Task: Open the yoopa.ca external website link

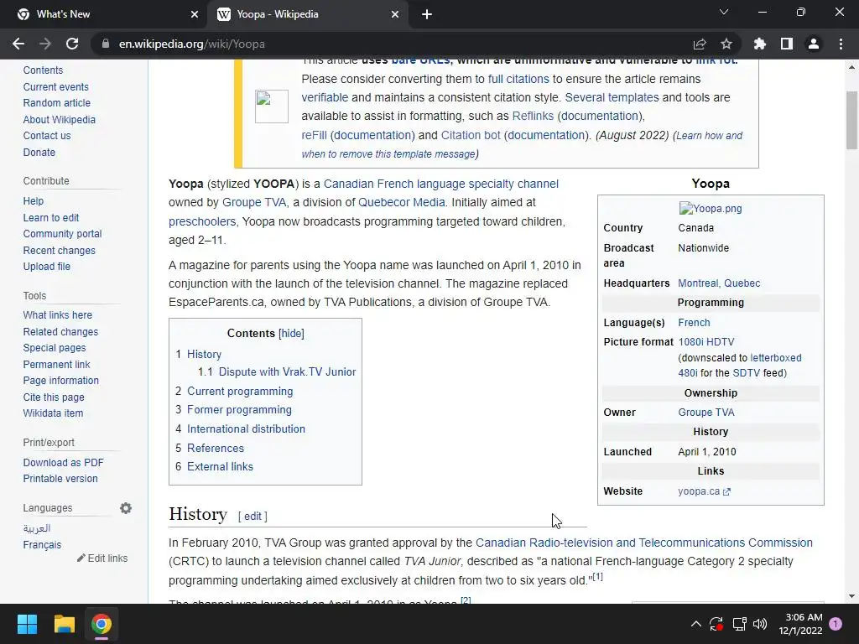Action: tap(704, 491)
